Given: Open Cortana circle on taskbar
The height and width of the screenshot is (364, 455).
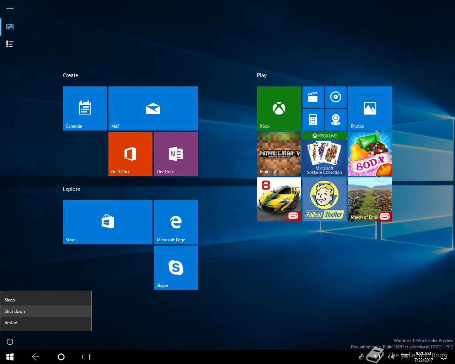Looking at the screenshot, I should pyautogui.click(x=61, y=357).
